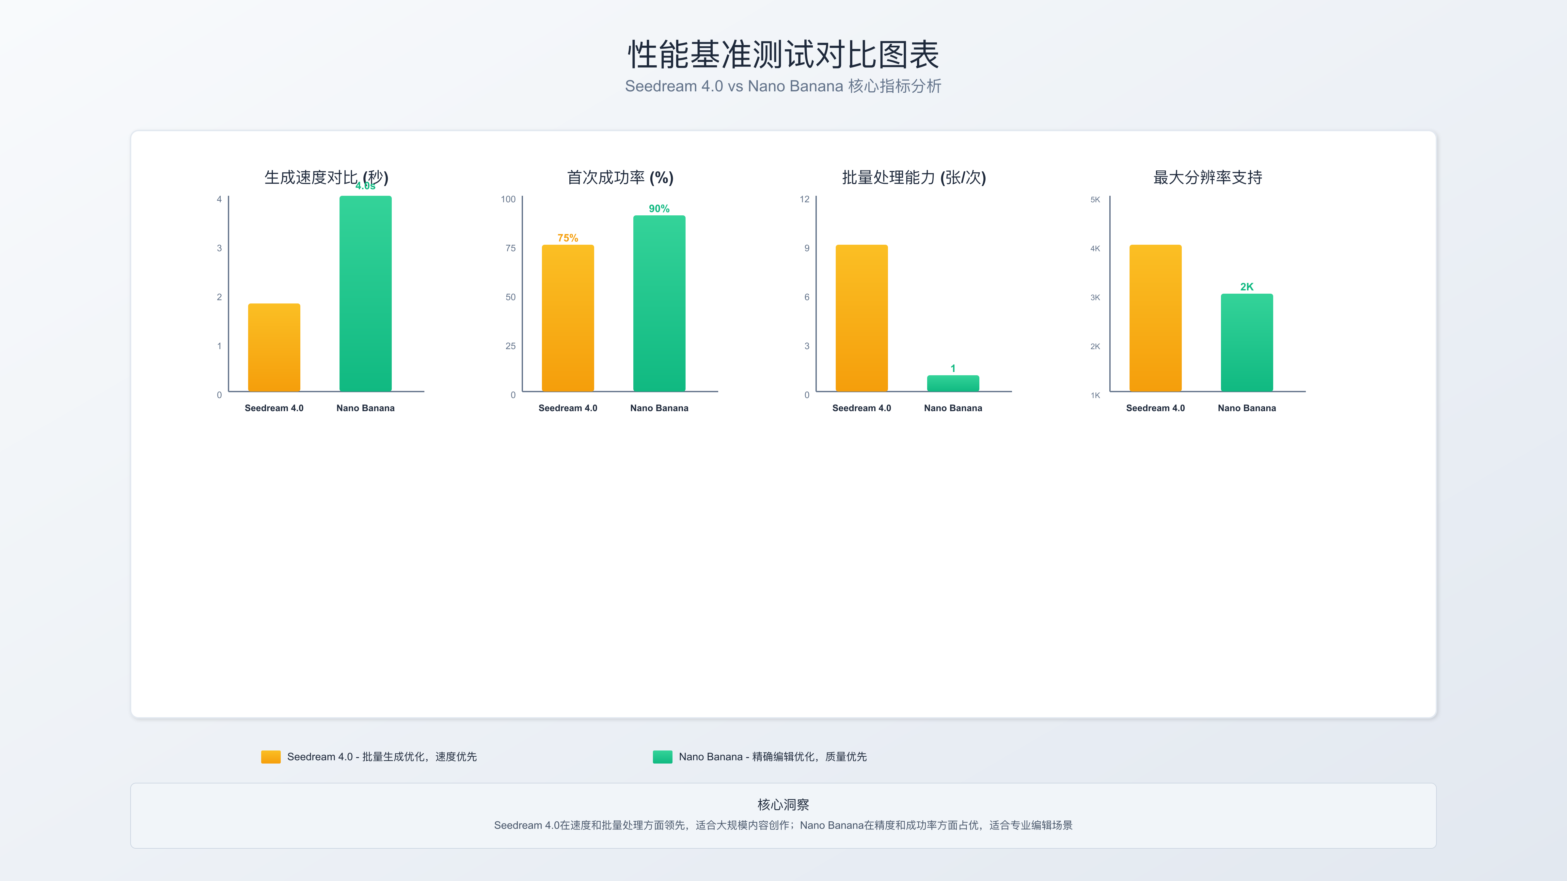Click legend text Seedream 4.0 - 批量生成优化，速度优先
Viewport: 1567px width, 881px height.
[x=382, y=757]
